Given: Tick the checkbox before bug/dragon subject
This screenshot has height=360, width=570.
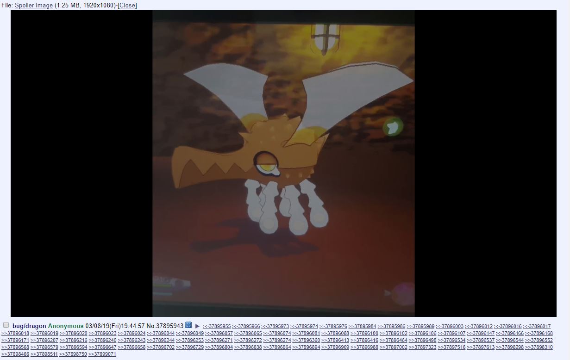Looking at the screenshot, I should (x=6, y=325).
